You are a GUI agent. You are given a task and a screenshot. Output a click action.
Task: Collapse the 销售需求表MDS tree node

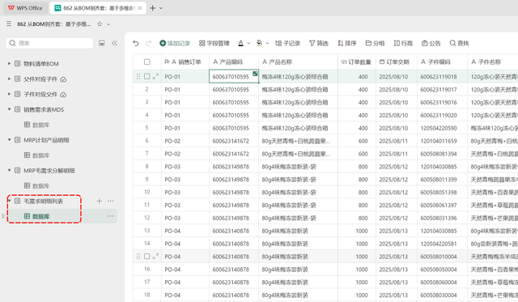9,109
